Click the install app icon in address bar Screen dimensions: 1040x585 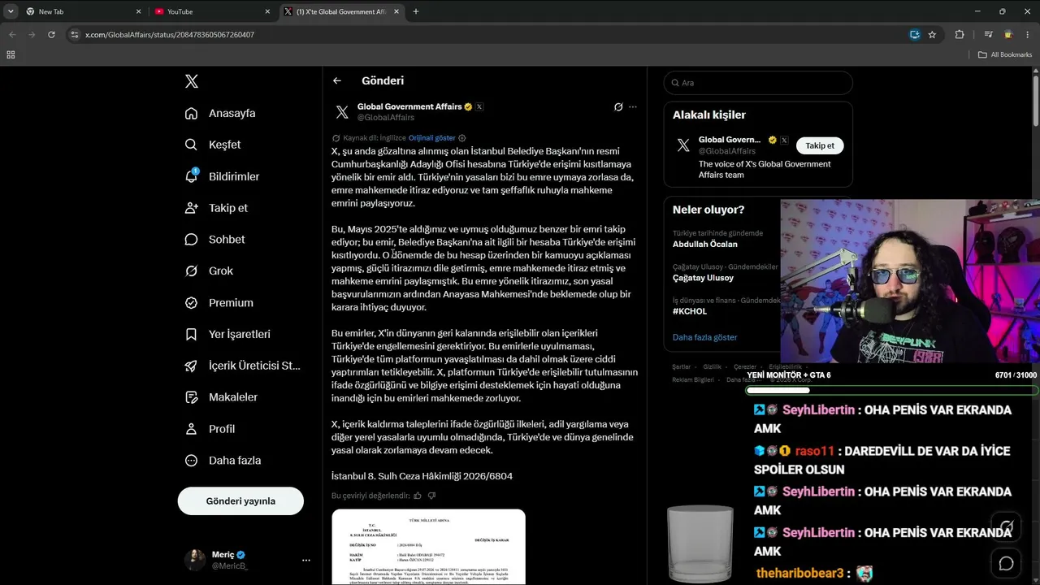(x=915, y=35)
